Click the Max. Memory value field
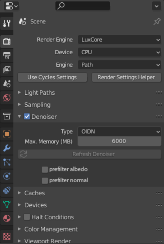This screenshot has width=164, height=244. click(120, 141)
